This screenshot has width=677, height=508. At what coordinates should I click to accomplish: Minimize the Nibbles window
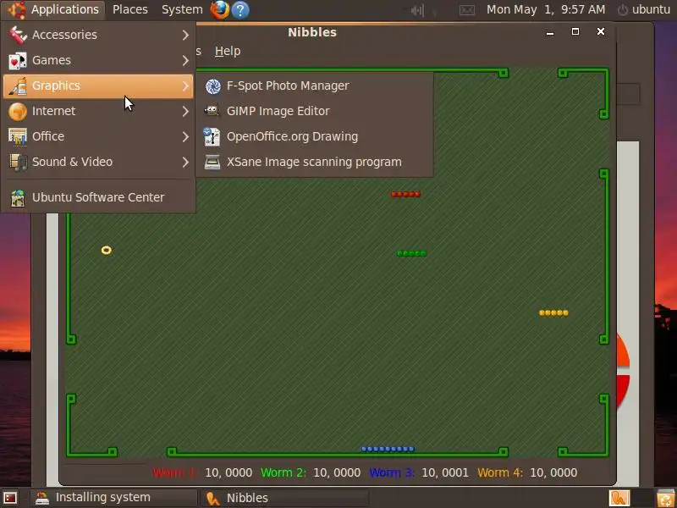(549, 32)
